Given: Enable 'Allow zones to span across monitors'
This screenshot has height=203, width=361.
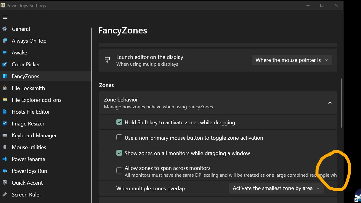Looking at the screenshot, I should coord(119,170).
